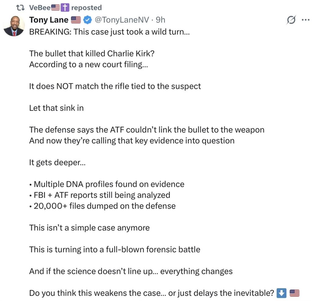312x301 pixels.
Task: Click the 'It does NOT match the rifle' line
Action: pos(115,86)
